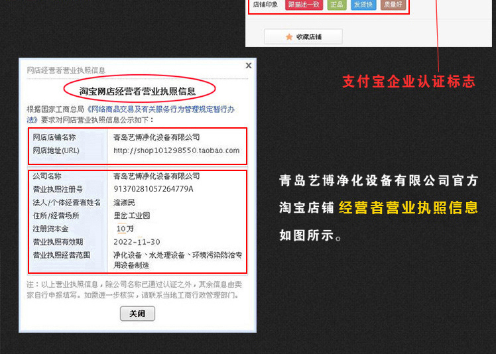Click the star icon in 收藏店铺

click(289, 37)
